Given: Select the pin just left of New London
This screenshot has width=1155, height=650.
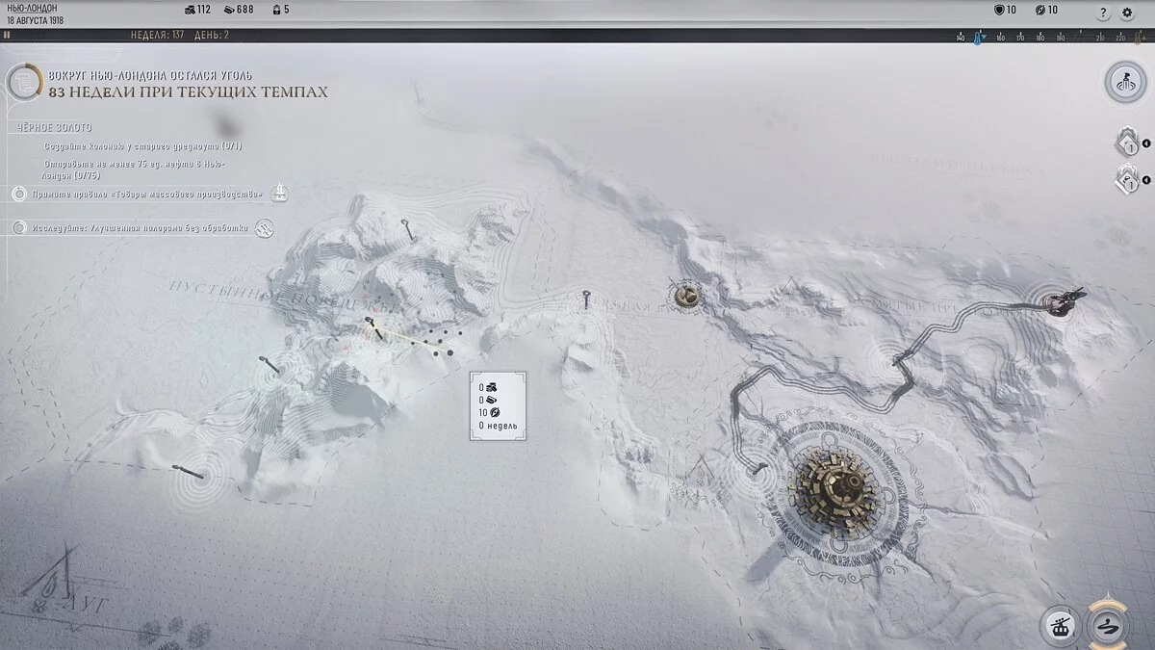Looking at the screenshot, I should click(x=758, y=469).
